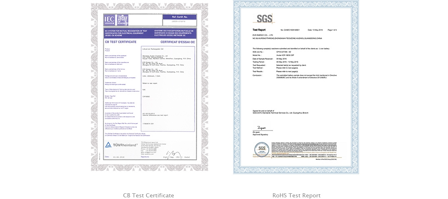Viewport: 448px width, 199px height.
Task: Click the 'Avatar ICR 18650 20P' model value
Action: pos(286,55)
